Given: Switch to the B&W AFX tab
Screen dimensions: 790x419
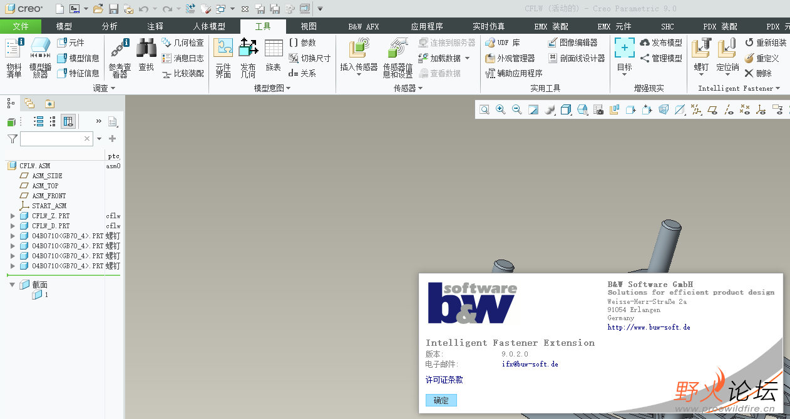Looking at the screenshot, I should point(364,26).
